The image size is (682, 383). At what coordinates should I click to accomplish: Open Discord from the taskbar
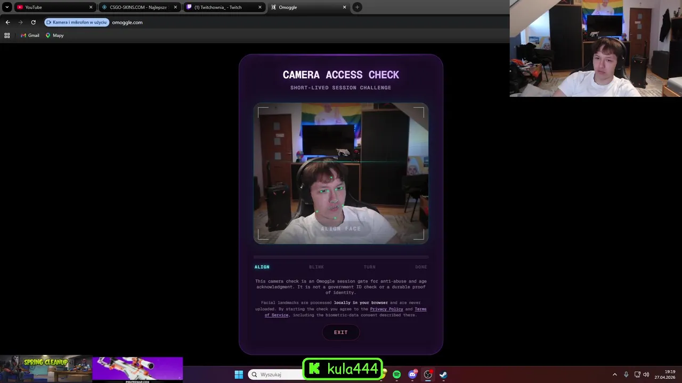[x=412, y=374]
